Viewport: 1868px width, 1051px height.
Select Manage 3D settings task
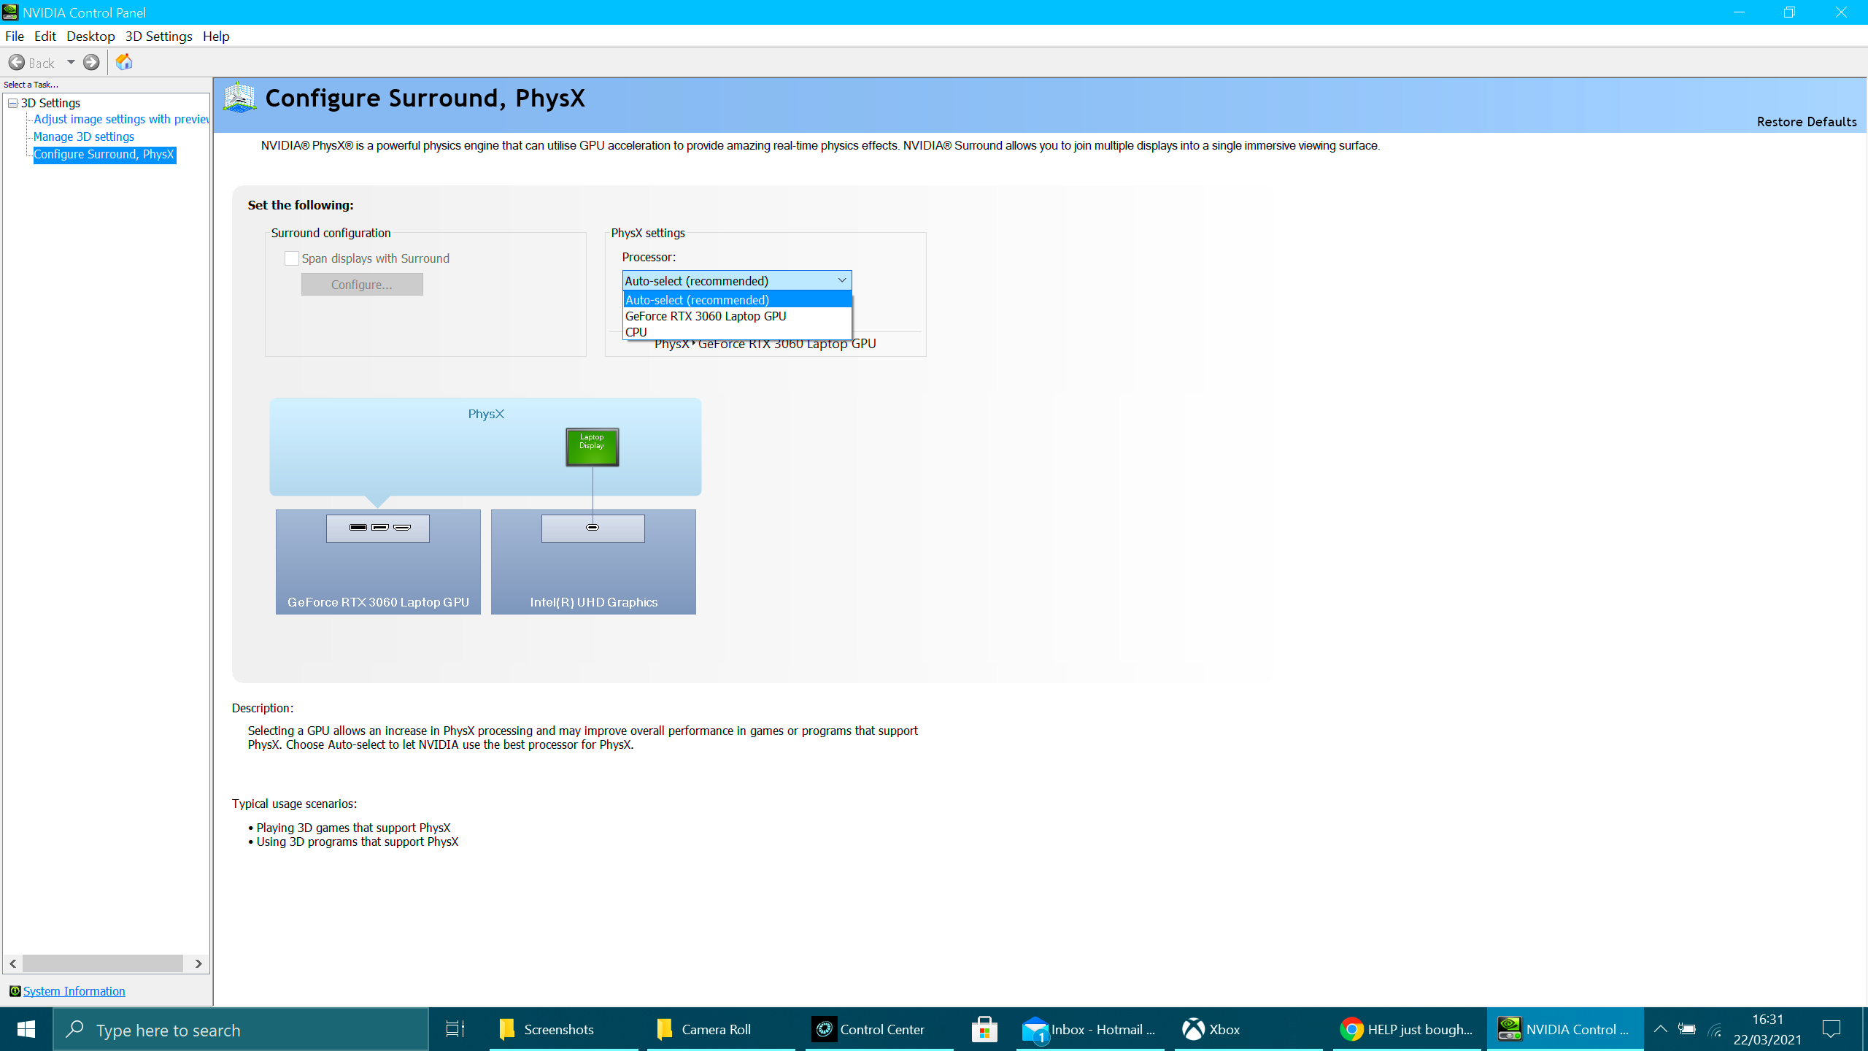click(x=84, y=136)
